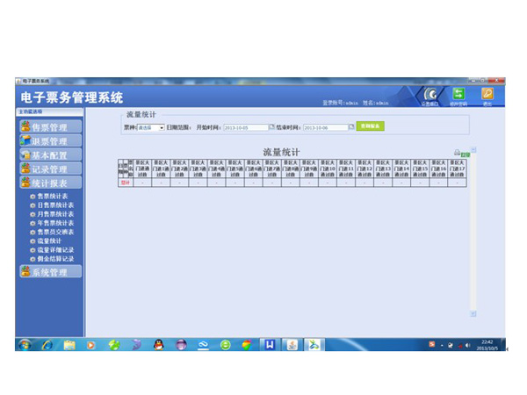527x395 pixels.
Task: Click the orange key exit icon
Action: (487, 93)
